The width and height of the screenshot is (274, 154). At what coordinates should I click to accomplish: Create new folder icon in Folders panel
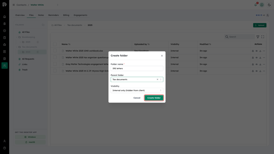pos(43,25)
